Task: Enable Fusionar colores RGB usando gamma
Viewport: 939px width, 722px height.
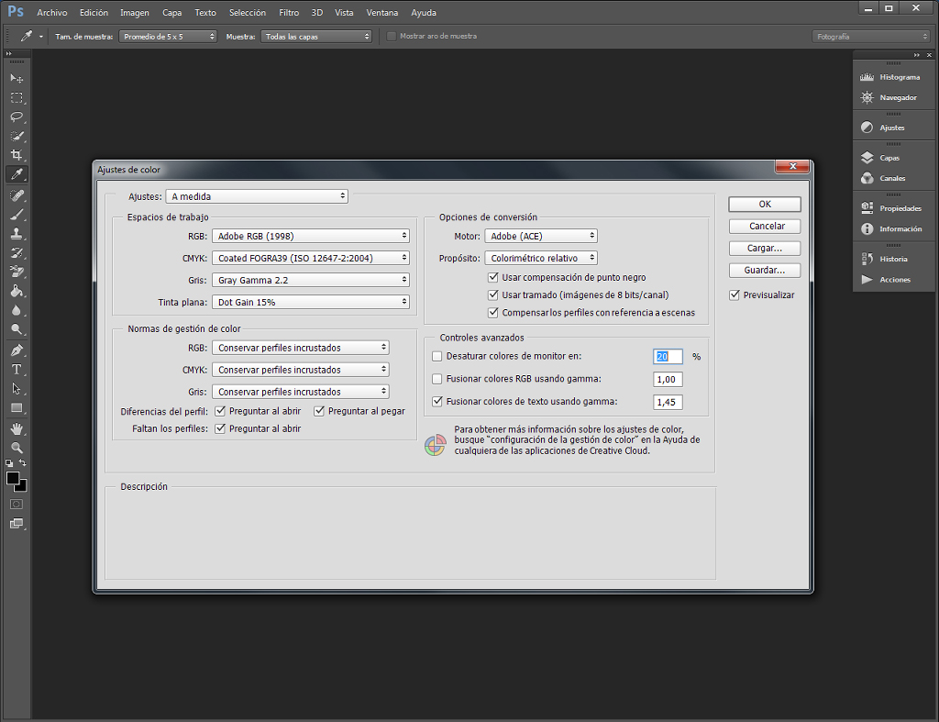Action: point(437,379)
